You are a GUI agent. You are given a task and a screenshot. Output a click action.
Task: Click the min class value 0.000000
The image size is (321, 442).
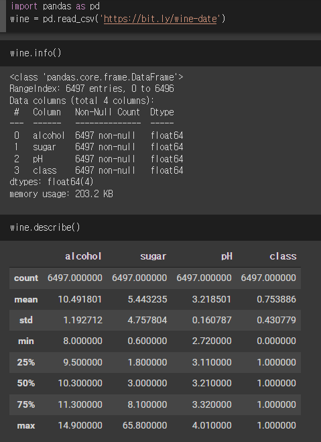(277, 341)
